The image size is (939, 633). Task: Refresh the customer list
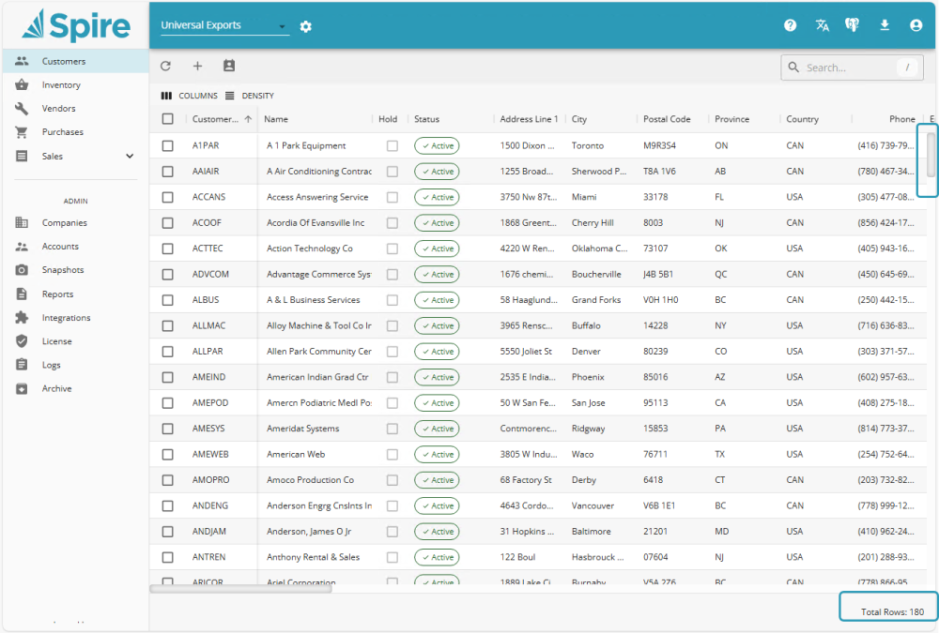tap(166, 66)
